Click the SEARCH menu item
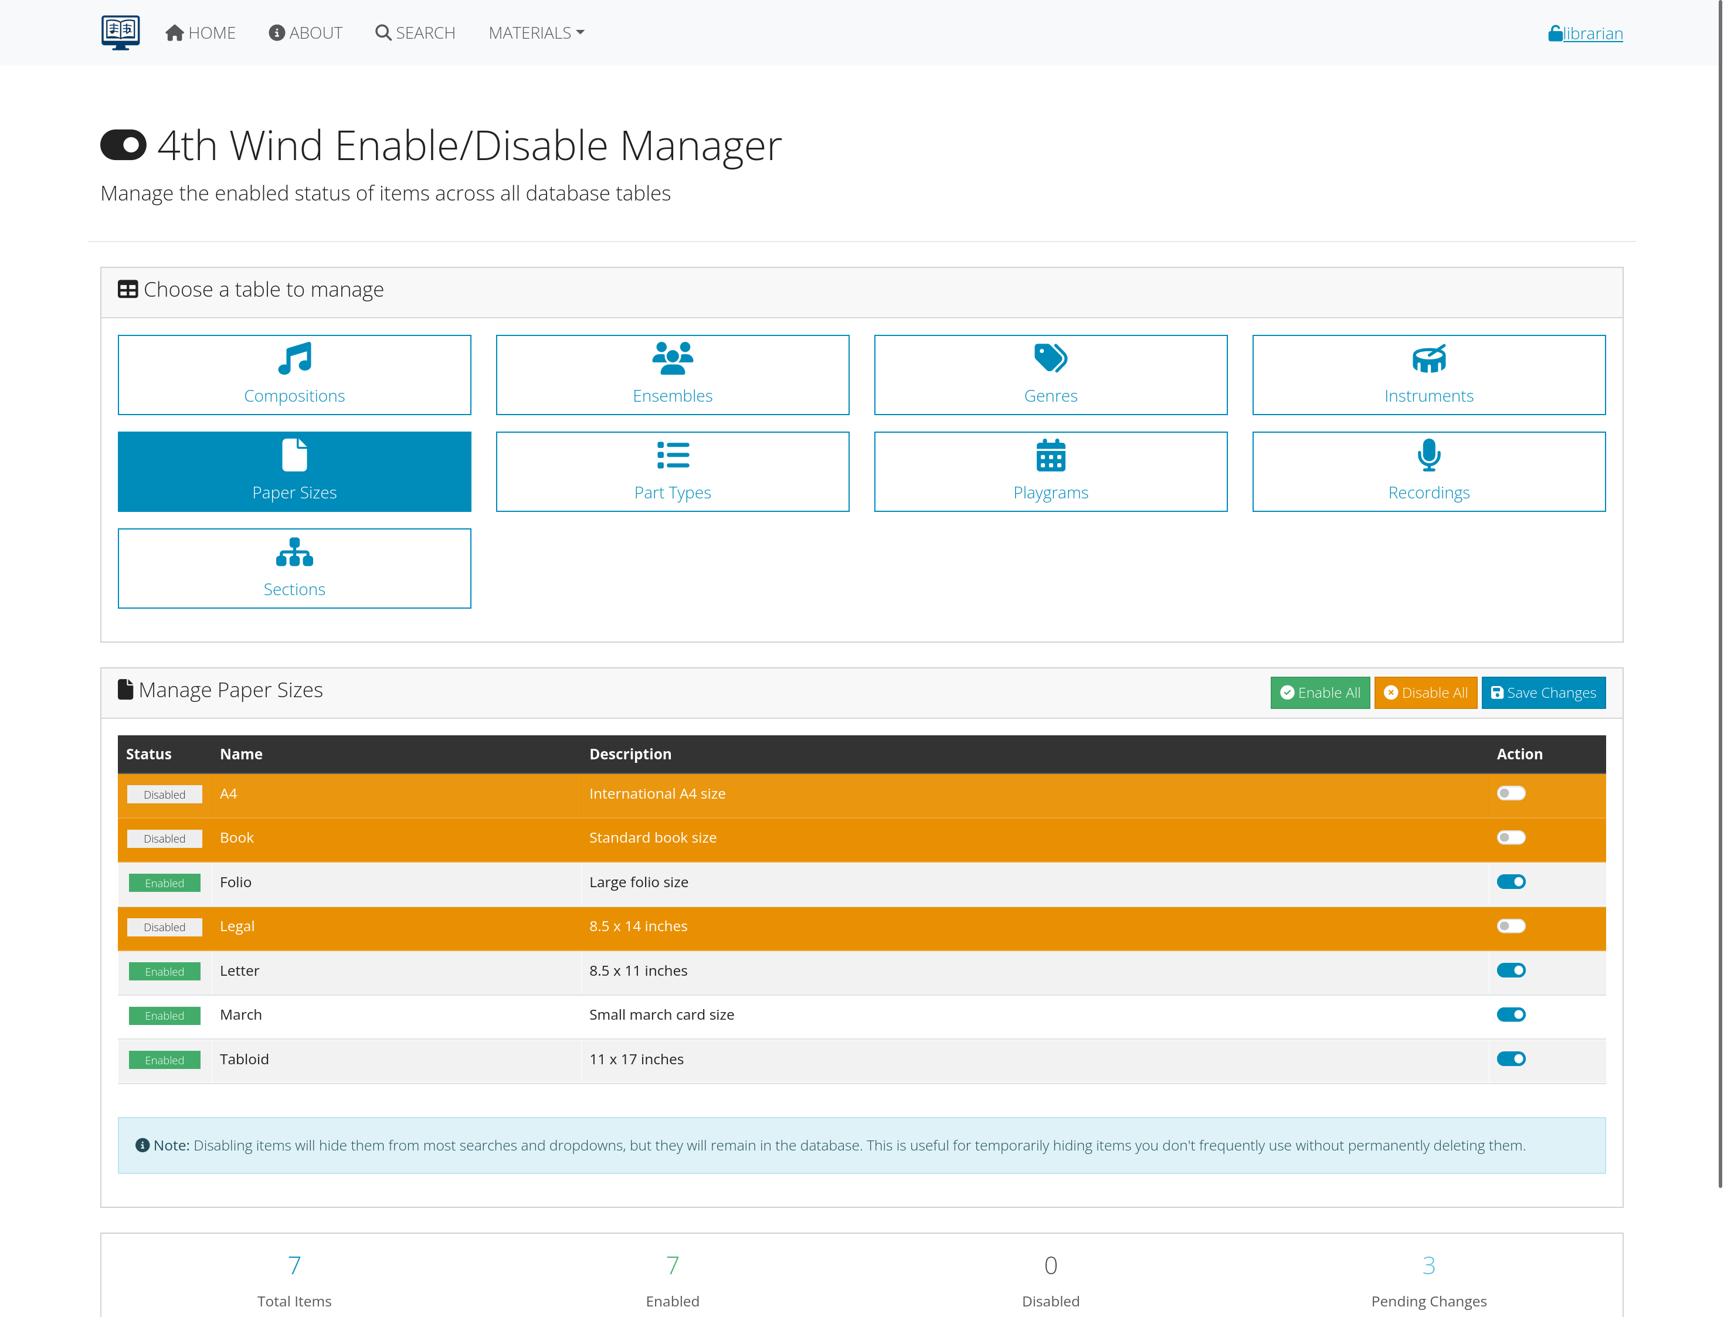Viewport: 1724px width, 1317px height. tap(416, 33)
